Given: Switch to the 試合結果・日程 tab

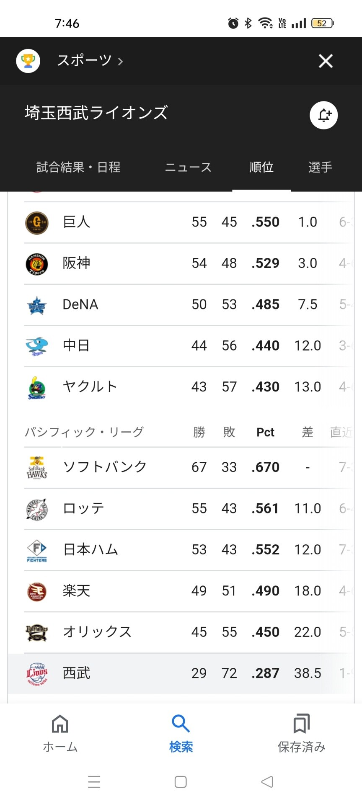Looking at the screenshot, I should [78, 167].
